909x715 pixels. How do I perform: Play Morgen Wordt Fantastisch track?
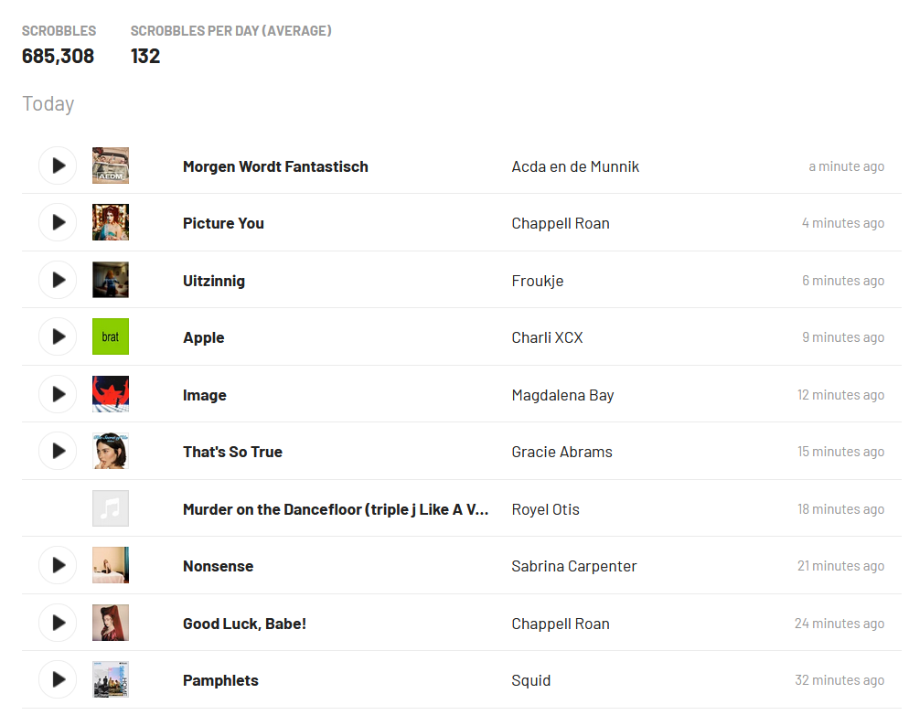[x=58, y=165]
